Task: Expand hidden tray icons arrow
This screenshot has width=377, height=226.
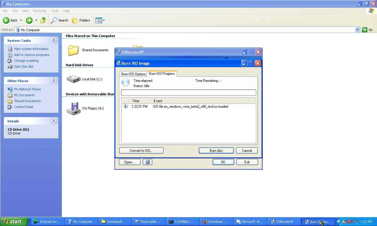Action: [339, 222]
